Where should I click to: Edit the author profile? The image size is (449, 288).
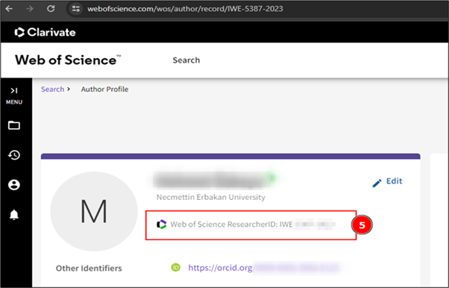click(387, 182)
